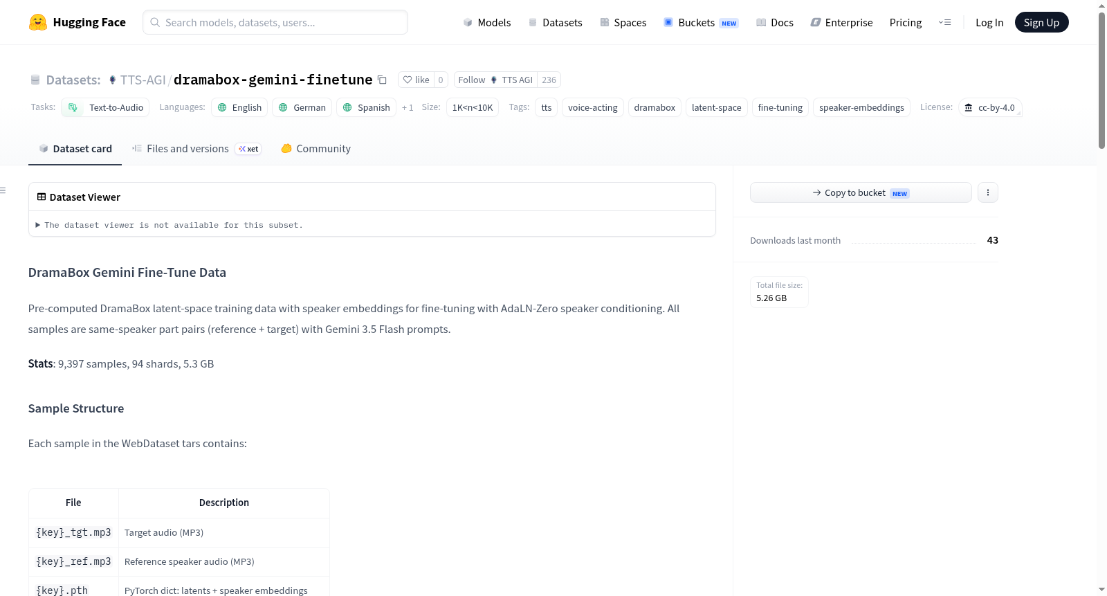1107x596 pixels.
Task: Go to Spaces in top navigation
Action: 623,22
